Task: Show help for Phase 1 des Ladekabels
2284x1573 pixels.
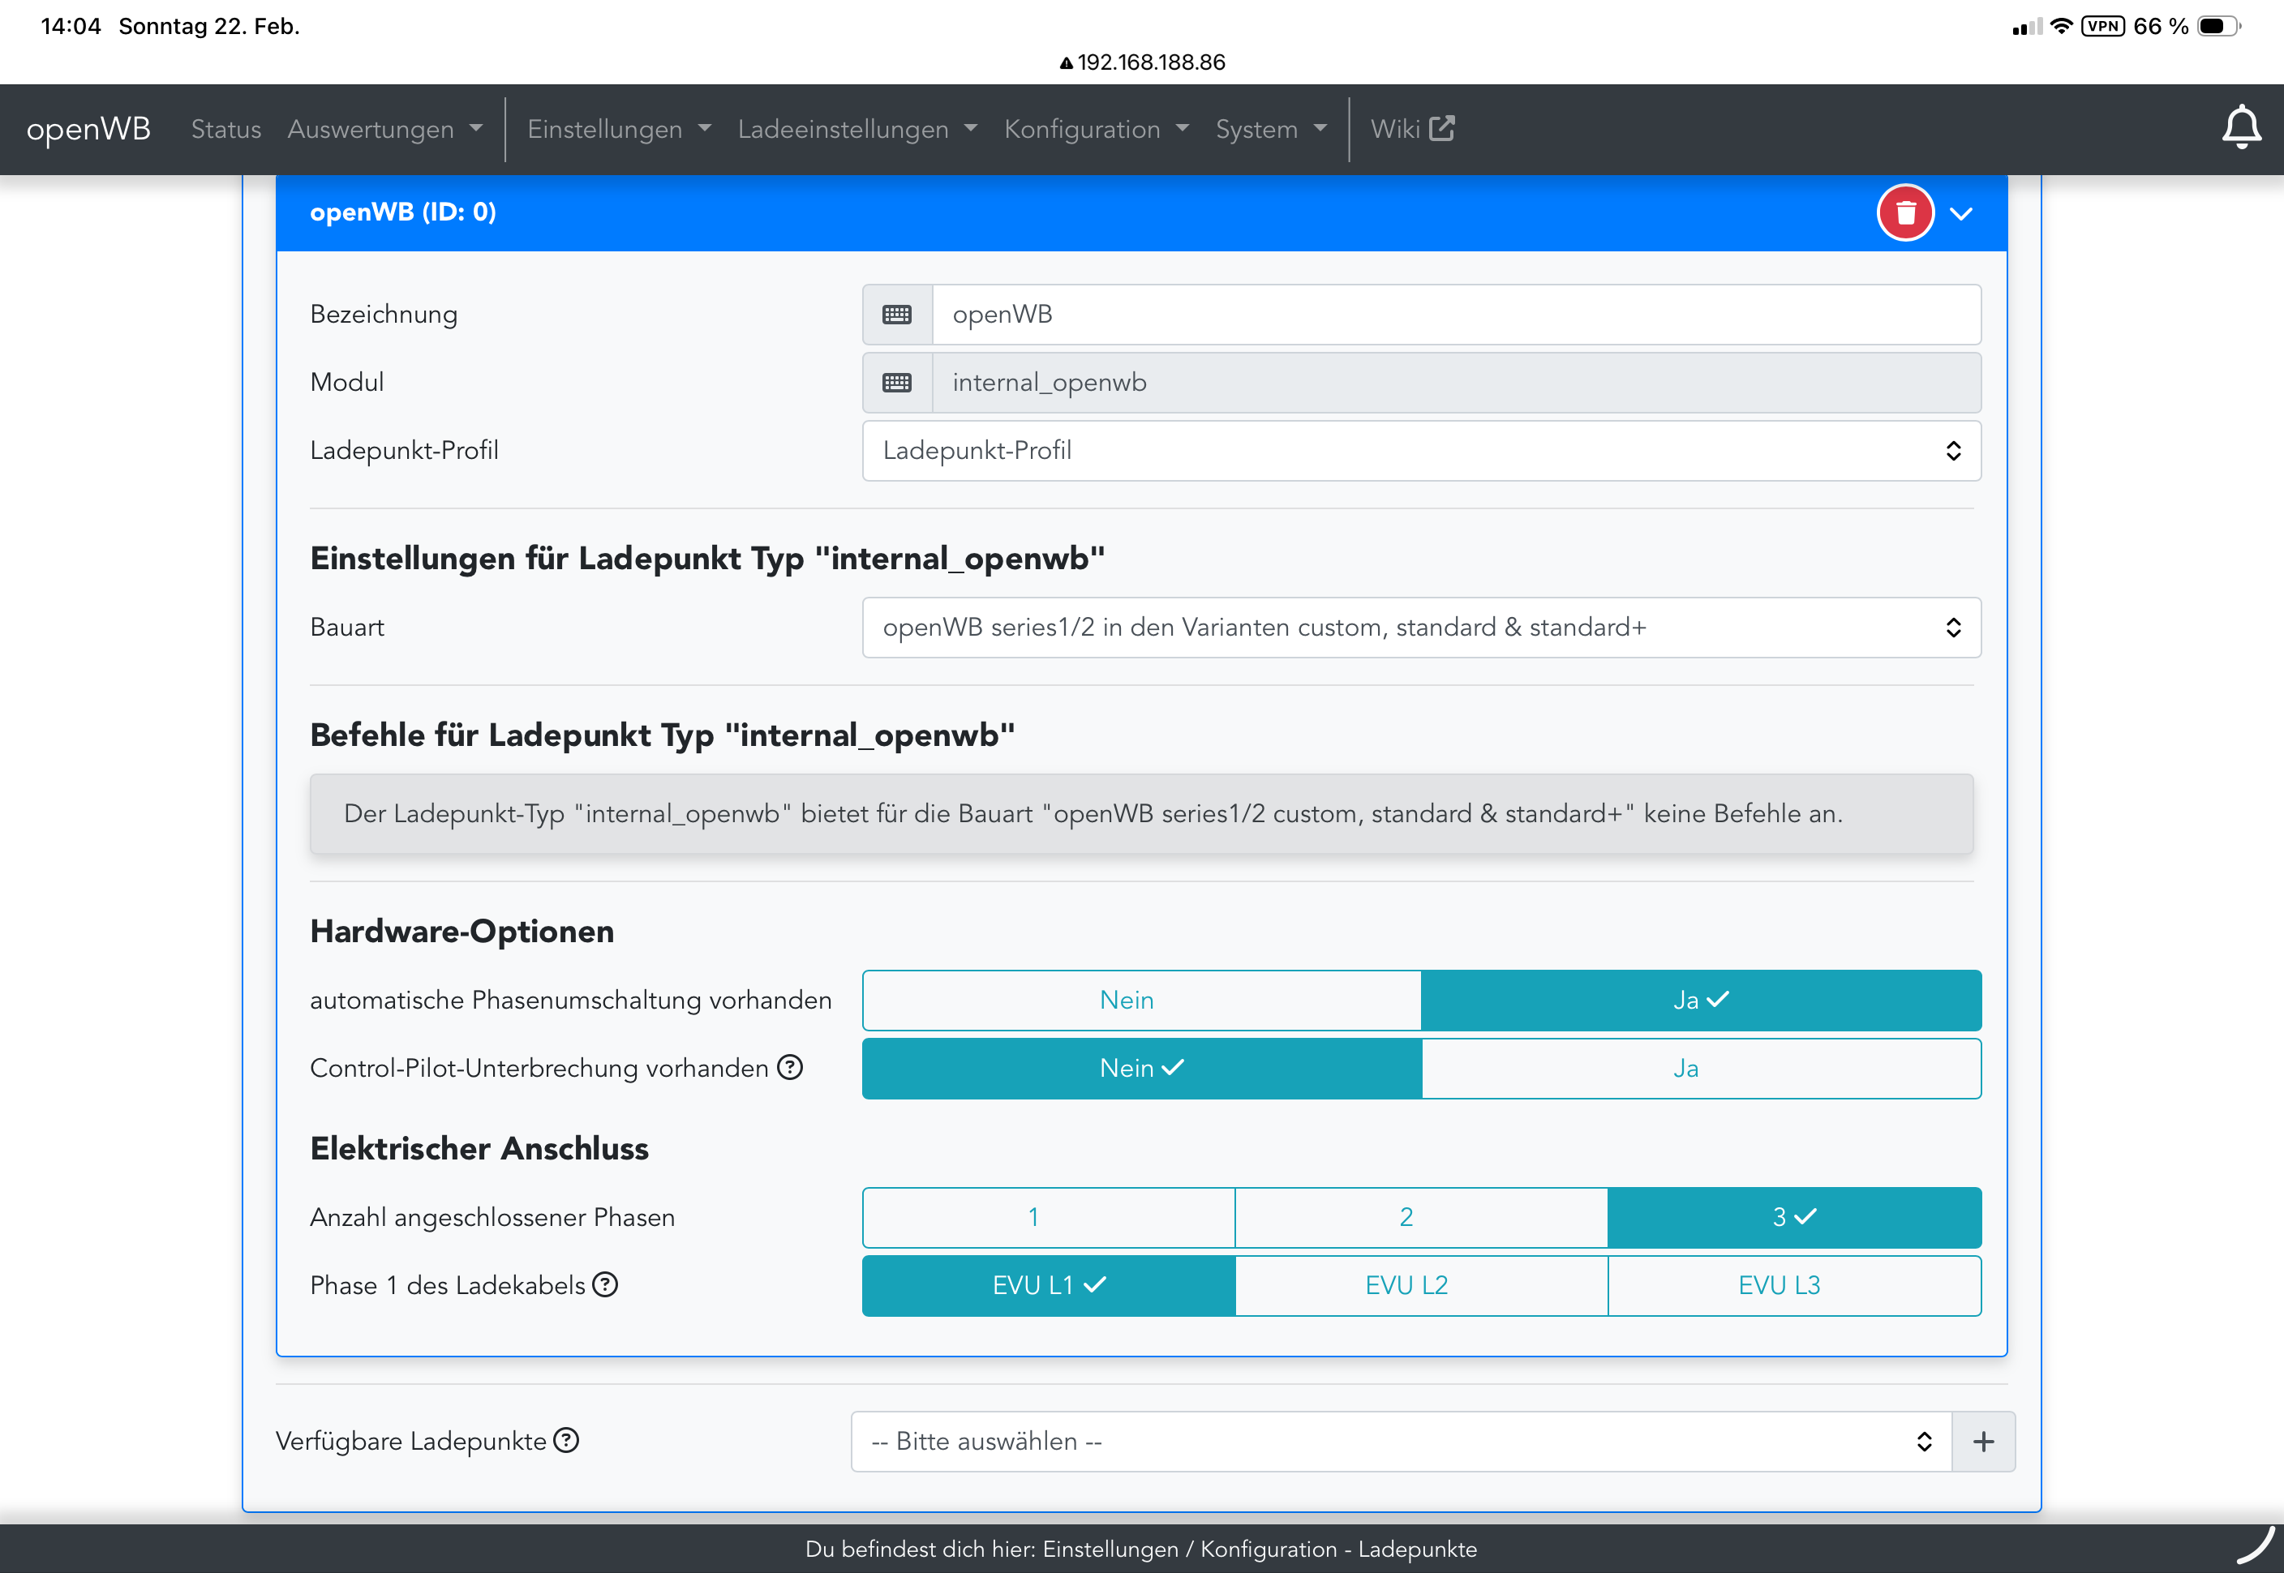Action: (x=604, y=1284)
